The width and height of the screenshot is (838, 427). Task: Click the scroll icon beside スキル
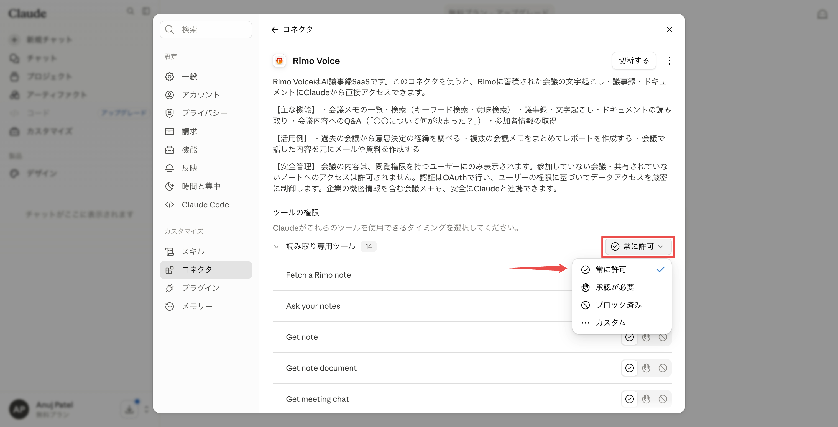click(x=170, y=251)
